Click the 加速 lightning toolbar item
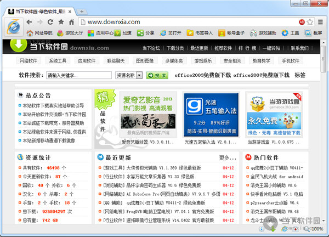Viewport: 329px width, 237px height. (123, 33)
